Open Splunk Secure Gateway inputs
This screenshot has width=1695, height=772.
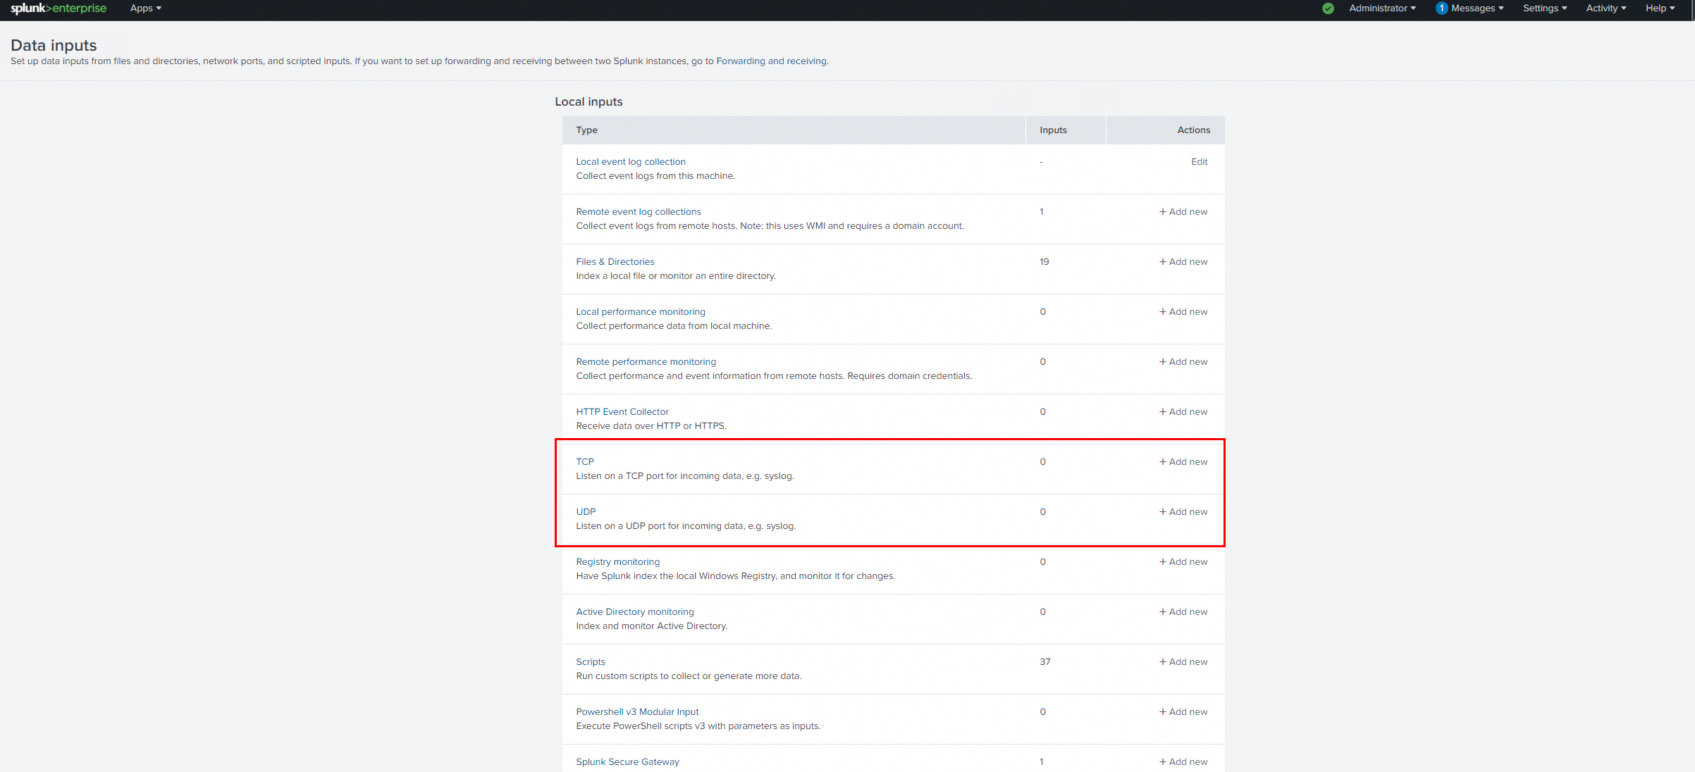tap(627, 762)
